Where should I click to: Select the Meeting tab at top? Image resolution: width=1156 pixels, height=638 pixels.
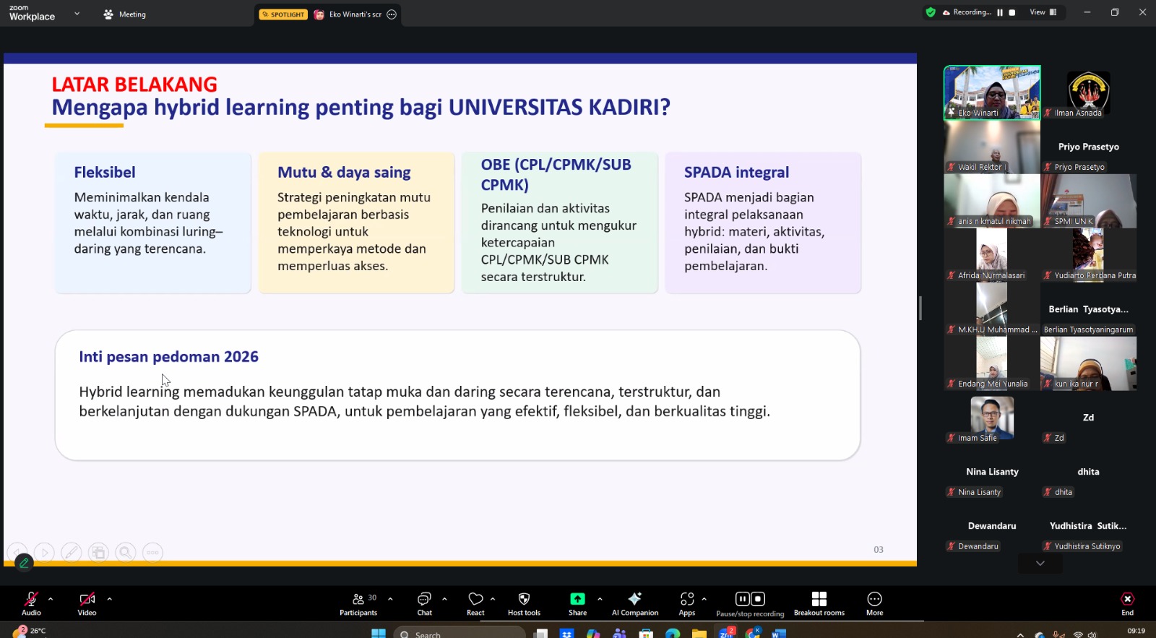(125, 14)
